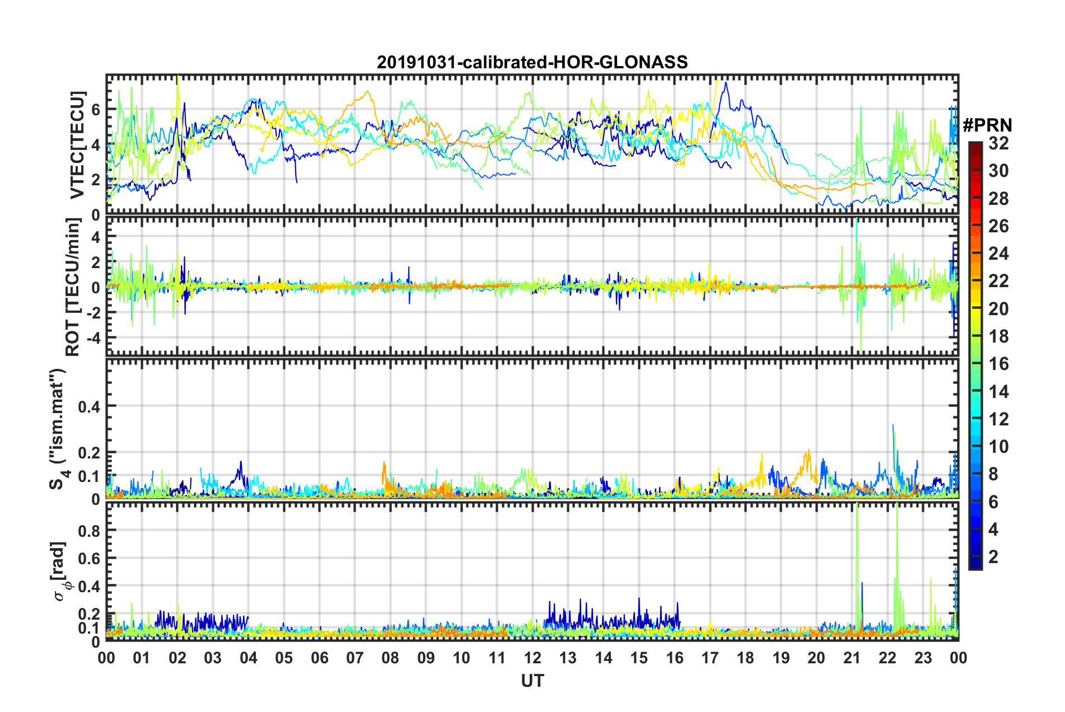The width and height of the screenshot is (1065, 712).
Task: Click the -2 tick on ROT axis
Action: (x=93, y=313)
